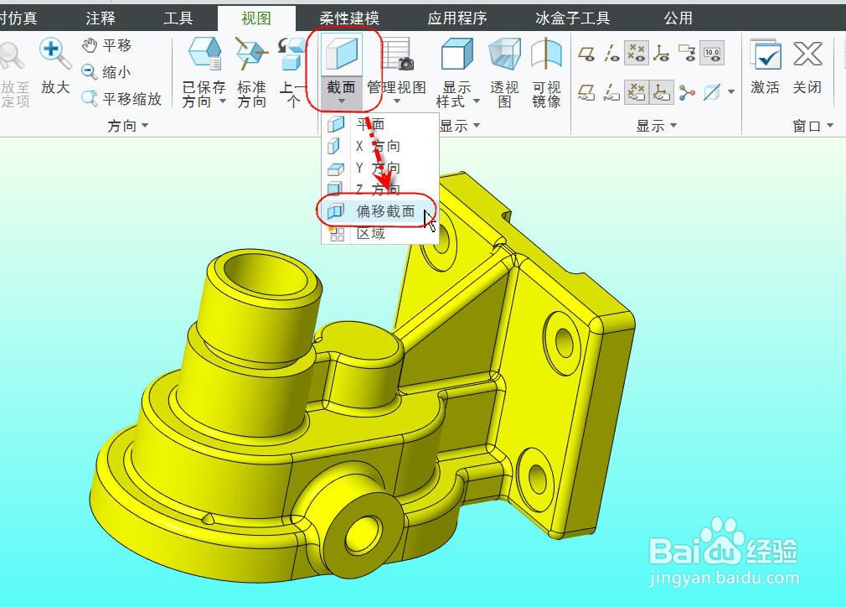Toggle datum plane display eye icon

(586, 54)
